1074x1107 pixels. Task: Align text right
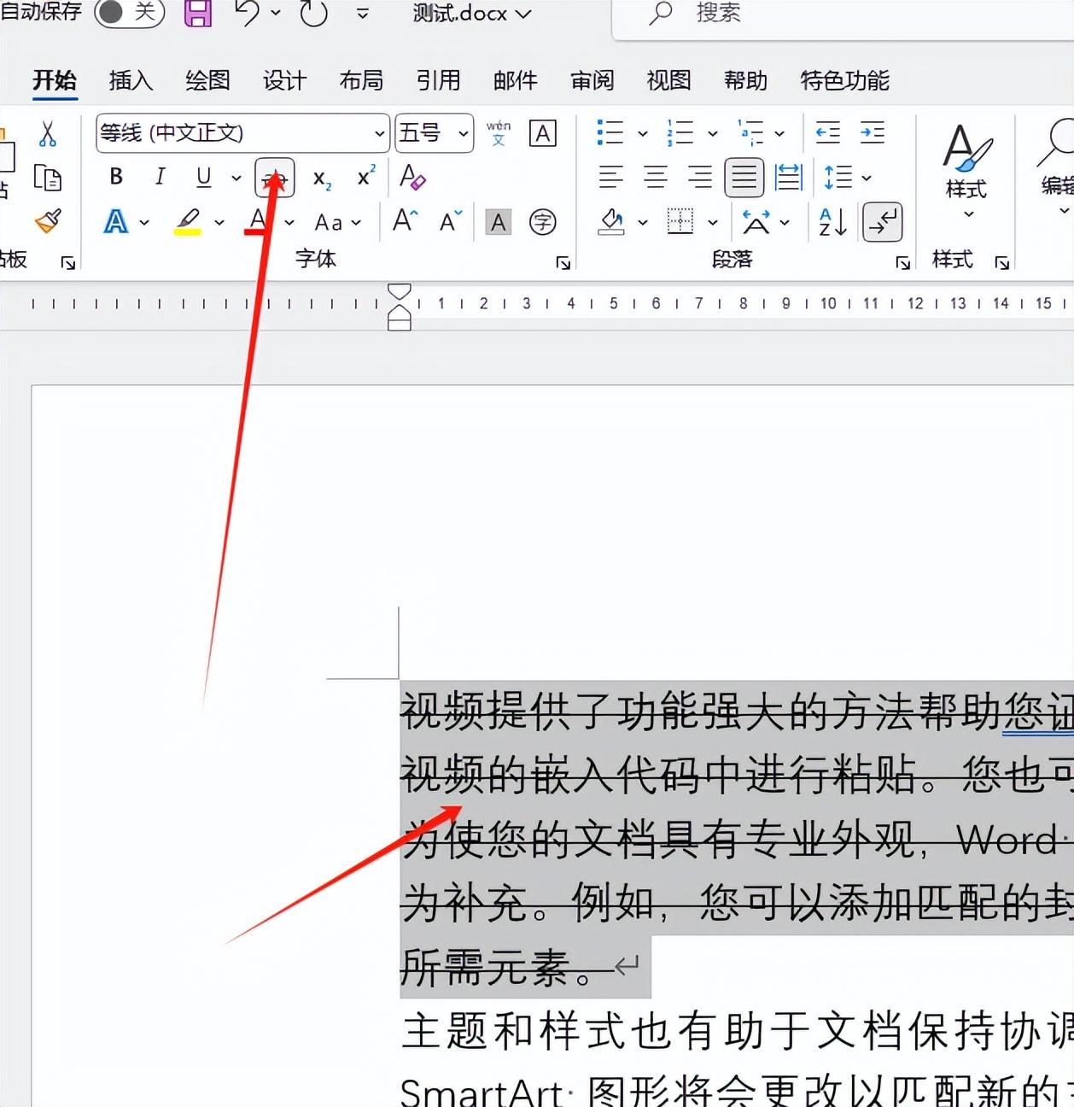700,178
